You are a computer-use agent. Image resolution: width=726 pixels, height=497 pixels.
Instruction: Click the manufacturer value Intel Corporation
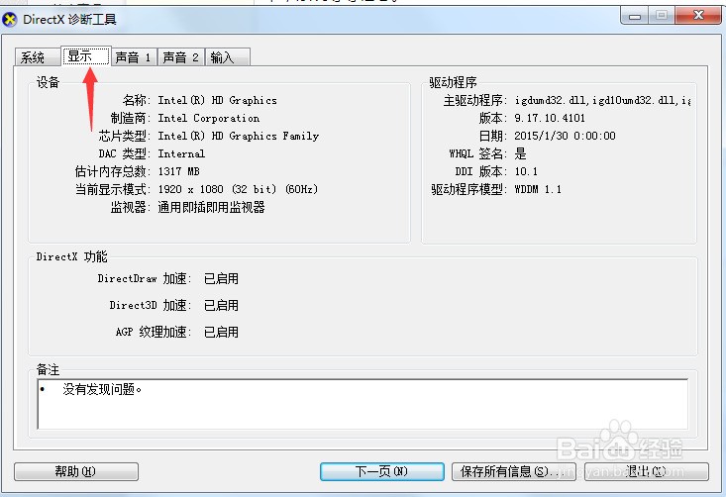(208, 118)
